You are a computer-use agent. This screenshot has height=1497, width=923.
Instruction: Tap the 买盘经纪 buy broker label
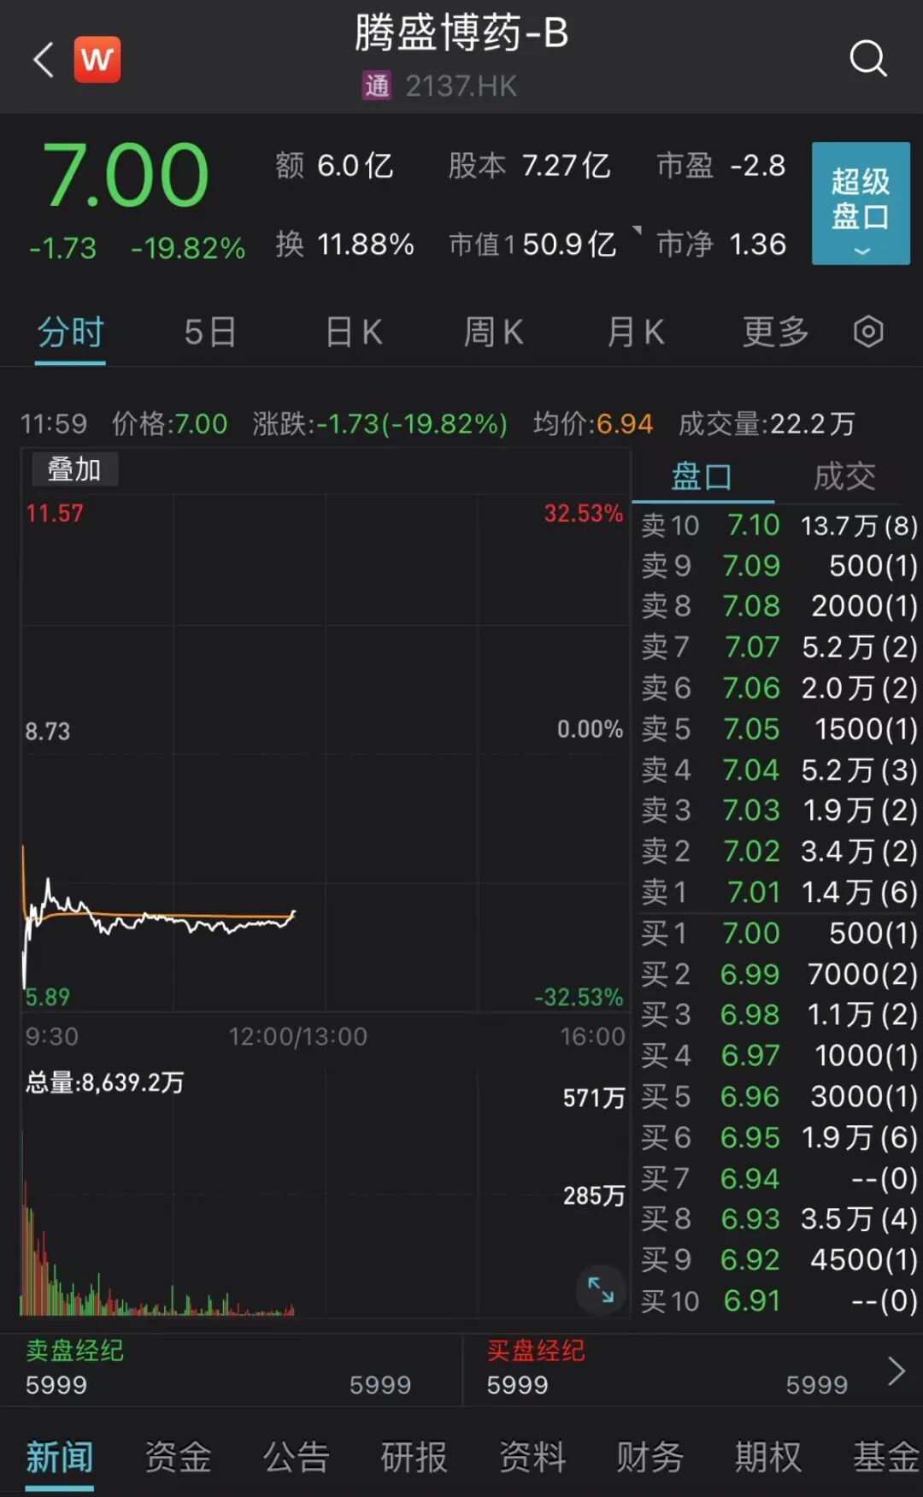tap(536, 1350)
